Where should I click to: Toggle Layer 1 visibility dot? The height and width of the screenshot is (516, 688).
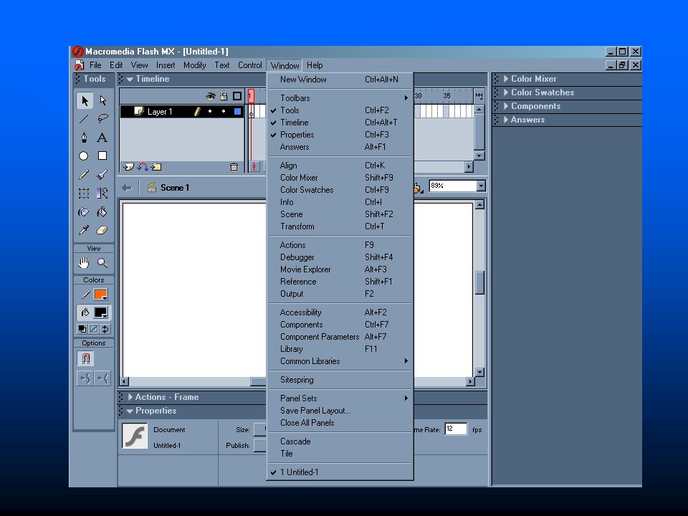pyautogui.click(x=210, y=112)
